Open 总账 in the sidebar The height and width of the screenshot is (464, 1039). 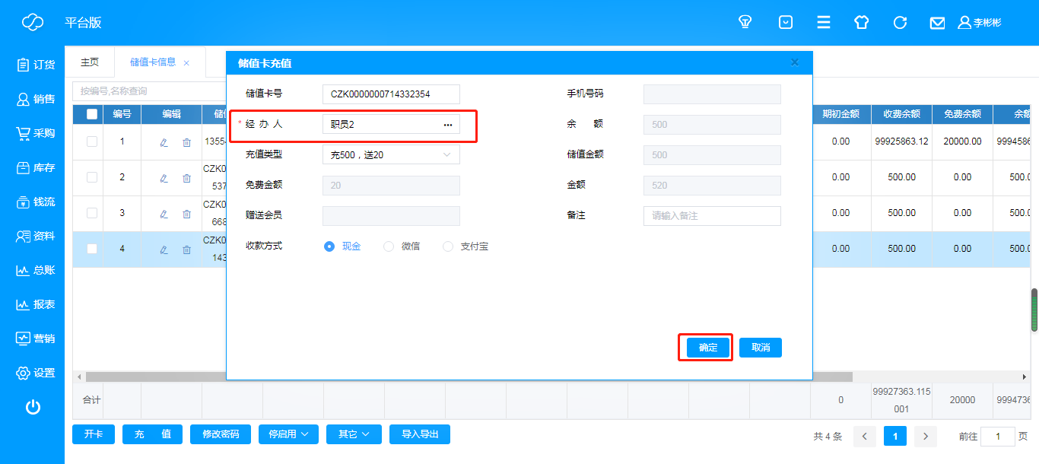[x=36, y=270]
